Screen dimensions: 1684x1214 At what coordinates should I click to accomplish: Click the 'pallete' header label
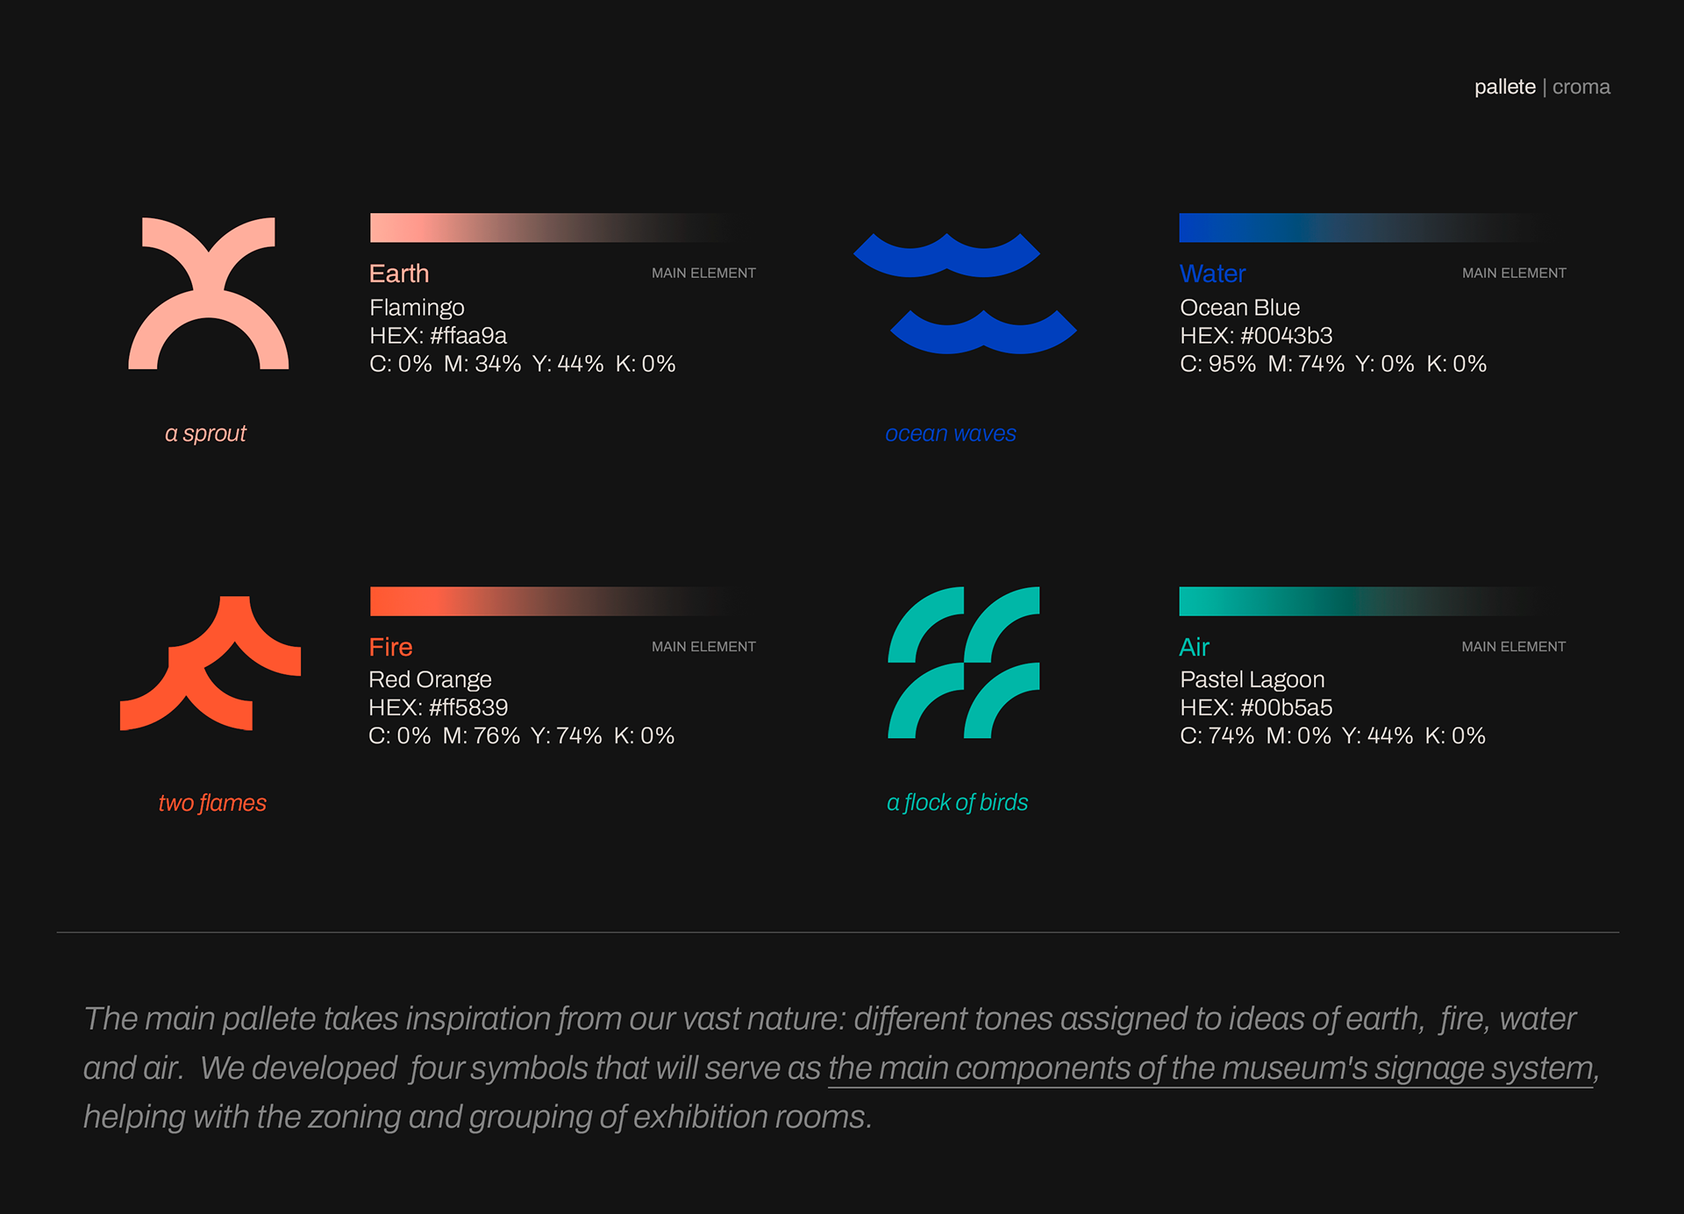point(1505,87)
